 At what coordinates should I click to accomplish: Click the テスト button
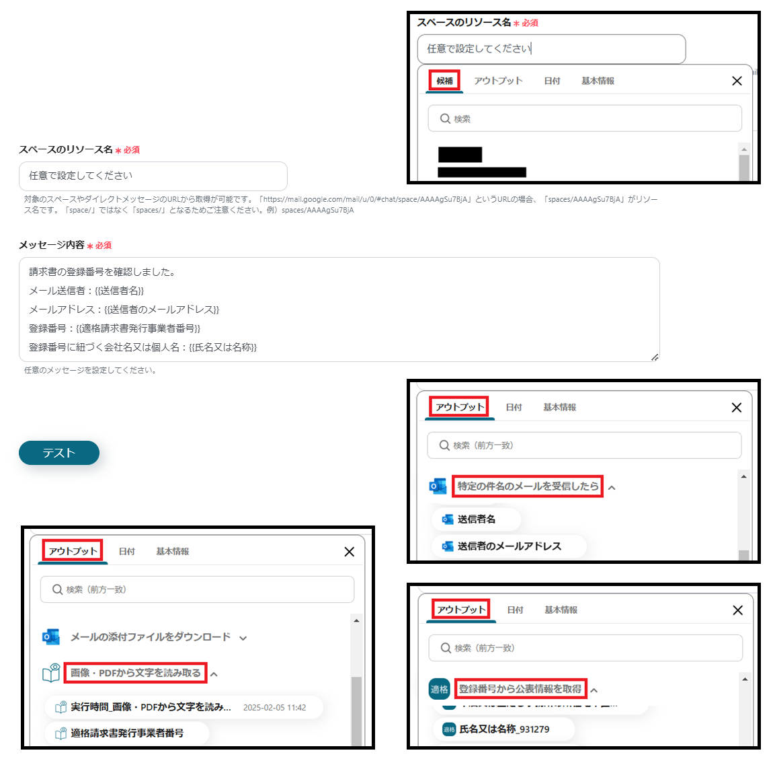pos(59,453)
